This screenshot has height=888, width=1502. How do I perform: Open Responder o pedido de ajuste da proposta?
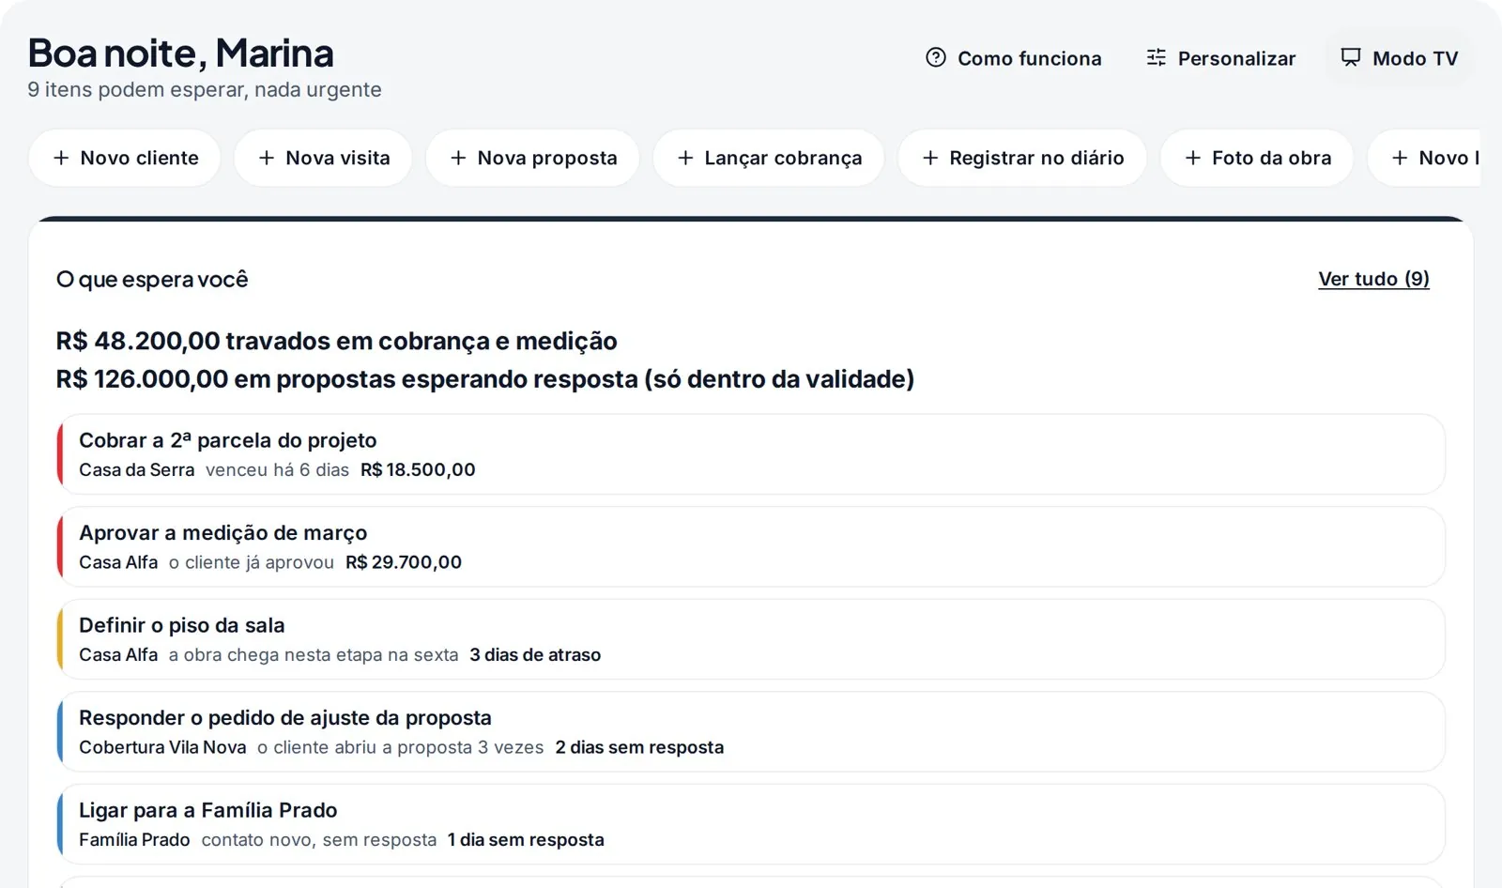click(751, 731)
